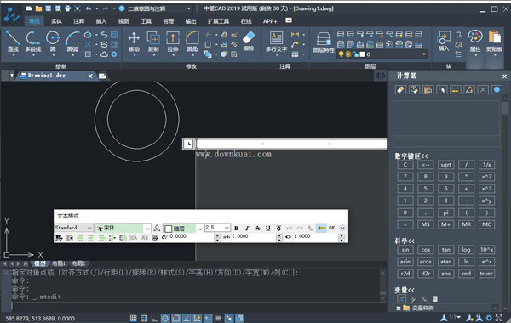Toggle italic text formatting

tap(247, 228)
